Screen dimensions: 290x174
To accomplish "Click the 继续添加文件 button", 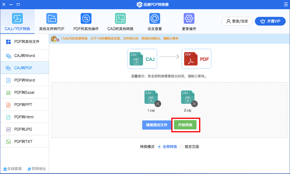I will pyautogui.click(x=157, y=125).
